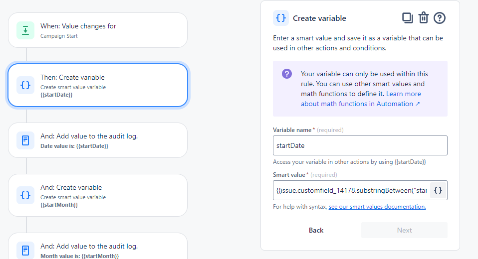Viewport: 478px width, 259px height.
Task: Open the smart values documentation link
Action: pos(377,207)
